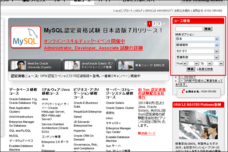Open Real Application Clusters link
This screenshot has height=152, width=228.
point(19,110)
